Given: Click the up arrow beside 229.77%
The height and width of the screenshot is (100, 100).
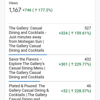Looking at the screenshot, I should click(x=72, y=64).
